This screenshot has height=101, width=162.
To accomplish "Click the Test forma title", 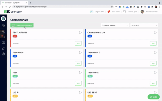I will point(93,72).
